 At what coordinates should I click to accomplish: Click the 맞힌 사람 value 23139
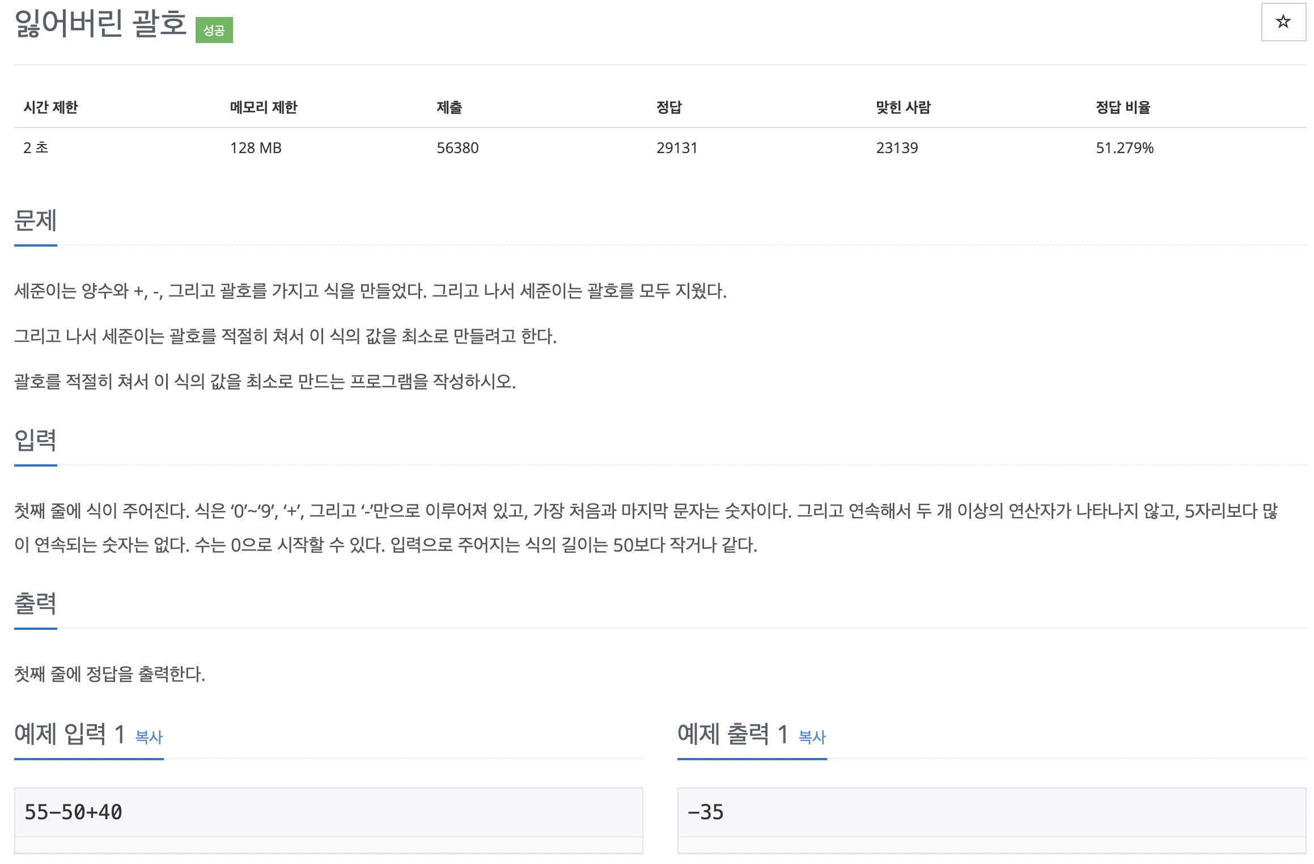point(897,148)
